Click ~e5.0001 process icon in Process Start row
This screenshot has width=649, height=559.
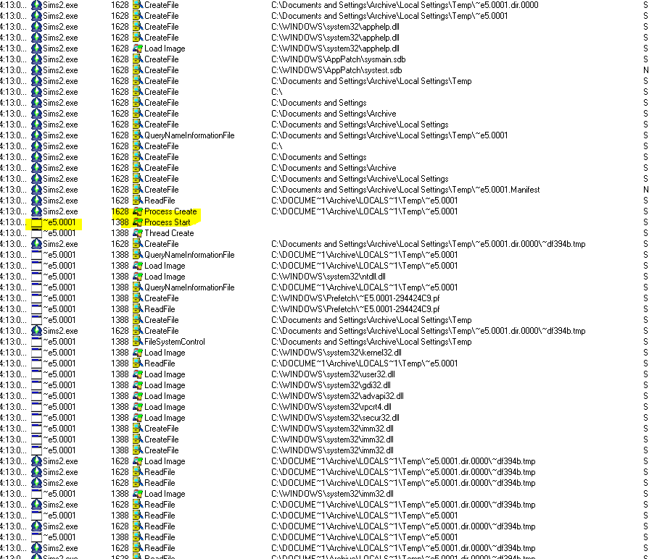[x=36, y=222]
